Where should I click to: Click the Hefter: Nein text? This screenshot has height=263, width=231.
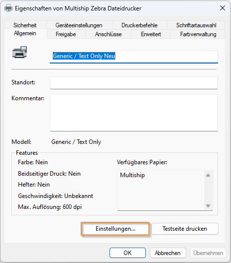tap(34, 185)
